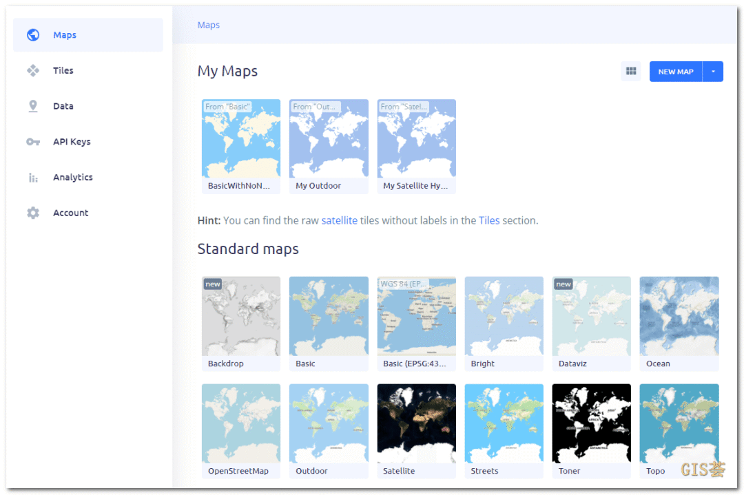Image resolution: width=744 pixels, height=495 pixels.
Task: Click the NEW MAP button
Action: click(x=675, y=71)
